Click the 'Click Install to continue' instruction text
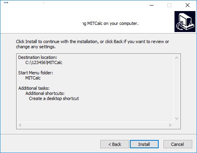Image resolution: width=197 pixels, height=153 pixels. click(x=92, y=44)
